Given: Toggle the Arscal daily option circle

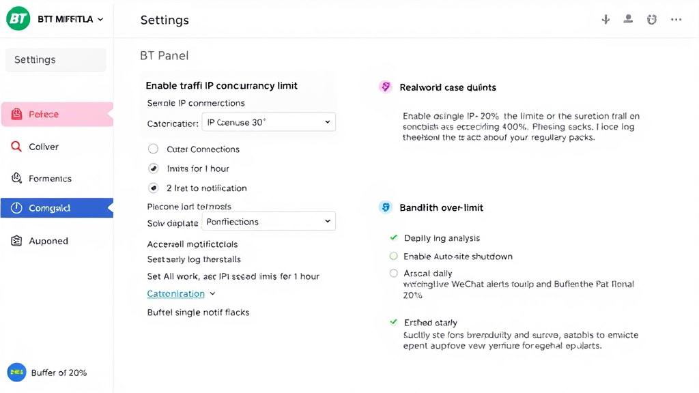Looking at the screenshot, I should 393,273.
